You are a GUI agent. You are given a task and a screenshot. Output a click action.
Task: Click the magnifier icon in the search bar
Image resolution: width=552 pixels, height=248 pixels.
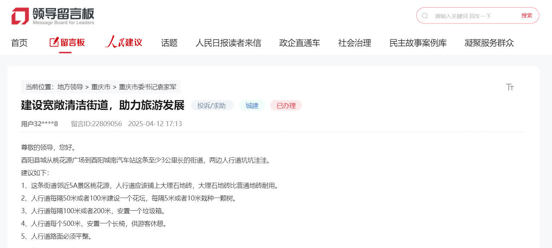[425, 15]
